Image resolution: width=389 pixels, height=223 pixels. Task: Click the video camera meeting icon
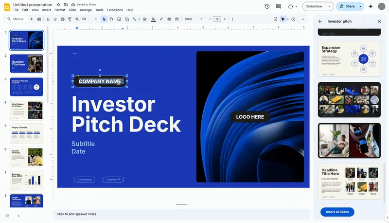(x=291, y=6)
